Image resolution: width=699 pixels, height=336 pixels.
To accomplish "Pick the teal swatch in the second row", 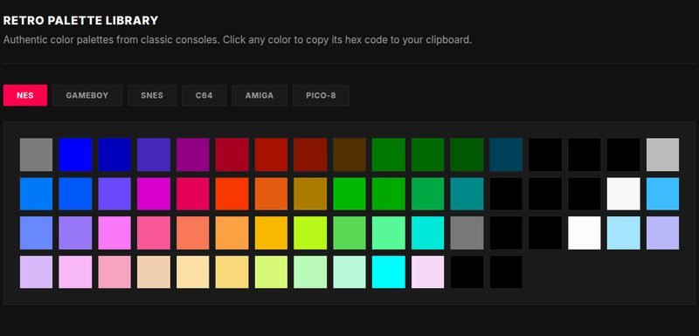I will 467,194.
